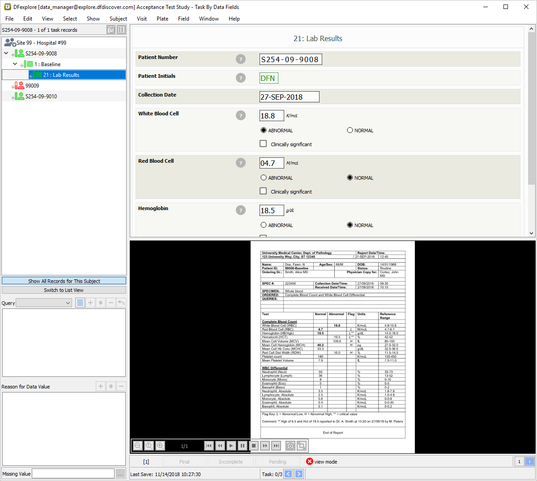Viewport: 537px width, 481px height.
Task: Click the camera snapshot icon in image toolbar
Action: [290, 446]
